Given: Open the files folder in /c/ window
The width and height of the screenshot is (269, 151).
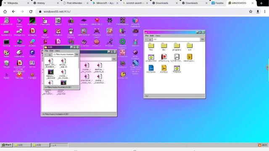Looking at the screenshot, I should pos(151,47).
